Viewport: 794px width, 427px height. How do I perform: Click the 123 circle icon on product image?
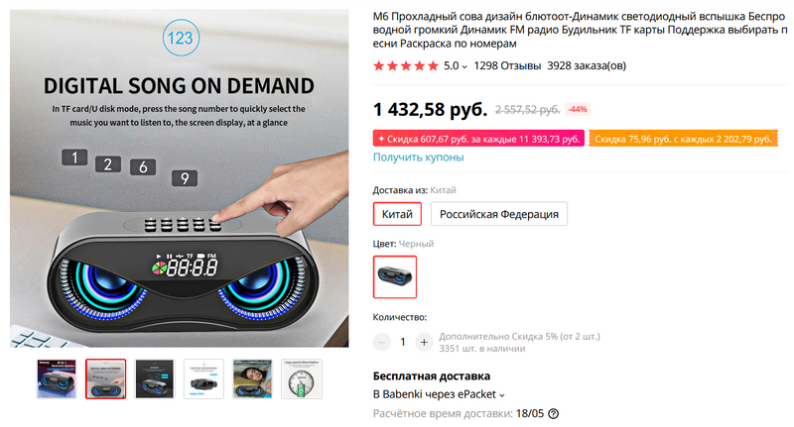(x=181, y=38)
